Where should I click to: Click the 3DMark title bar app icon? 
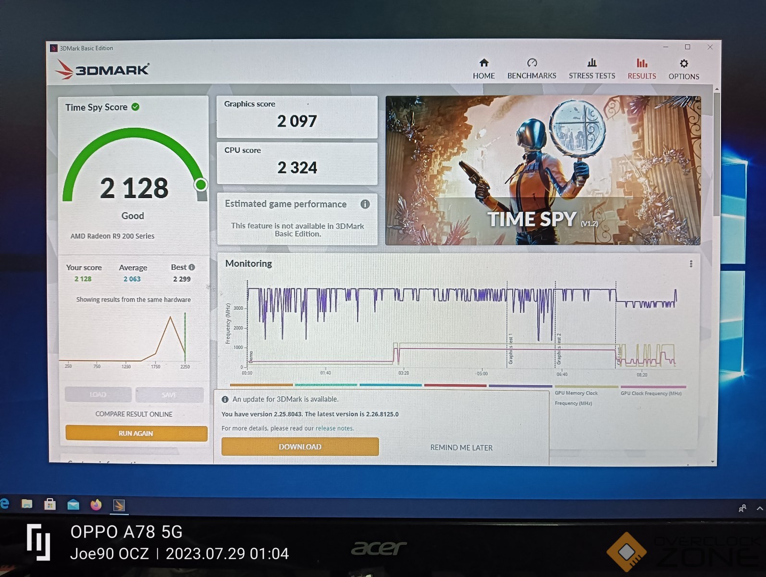pos(54,48)
